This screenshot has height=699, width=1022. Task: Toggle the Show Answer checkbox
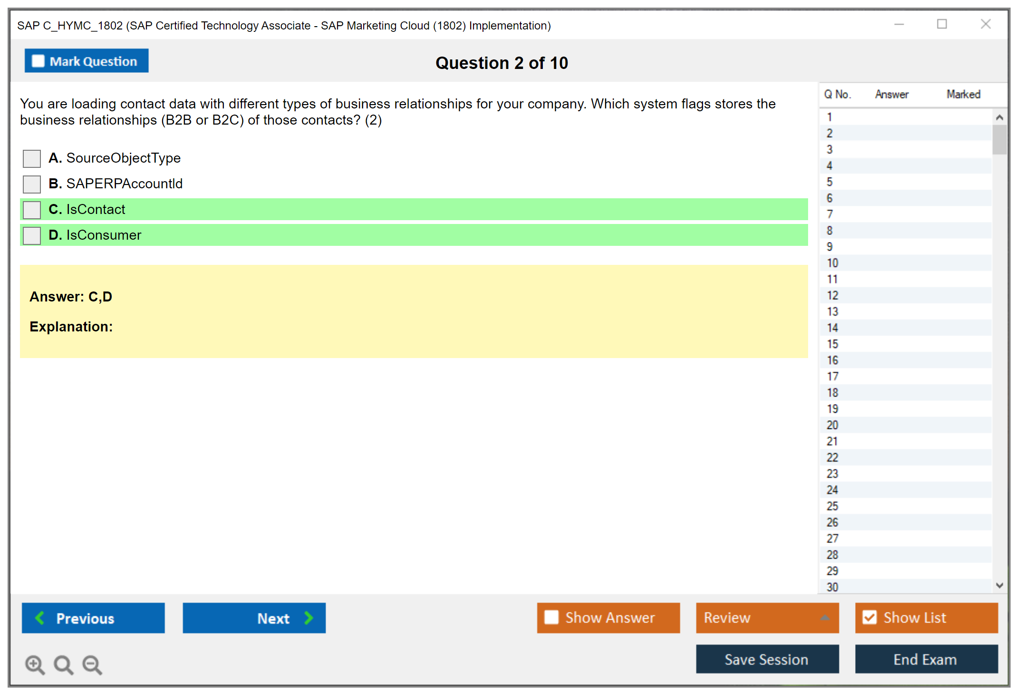click(x=551, y=617)
